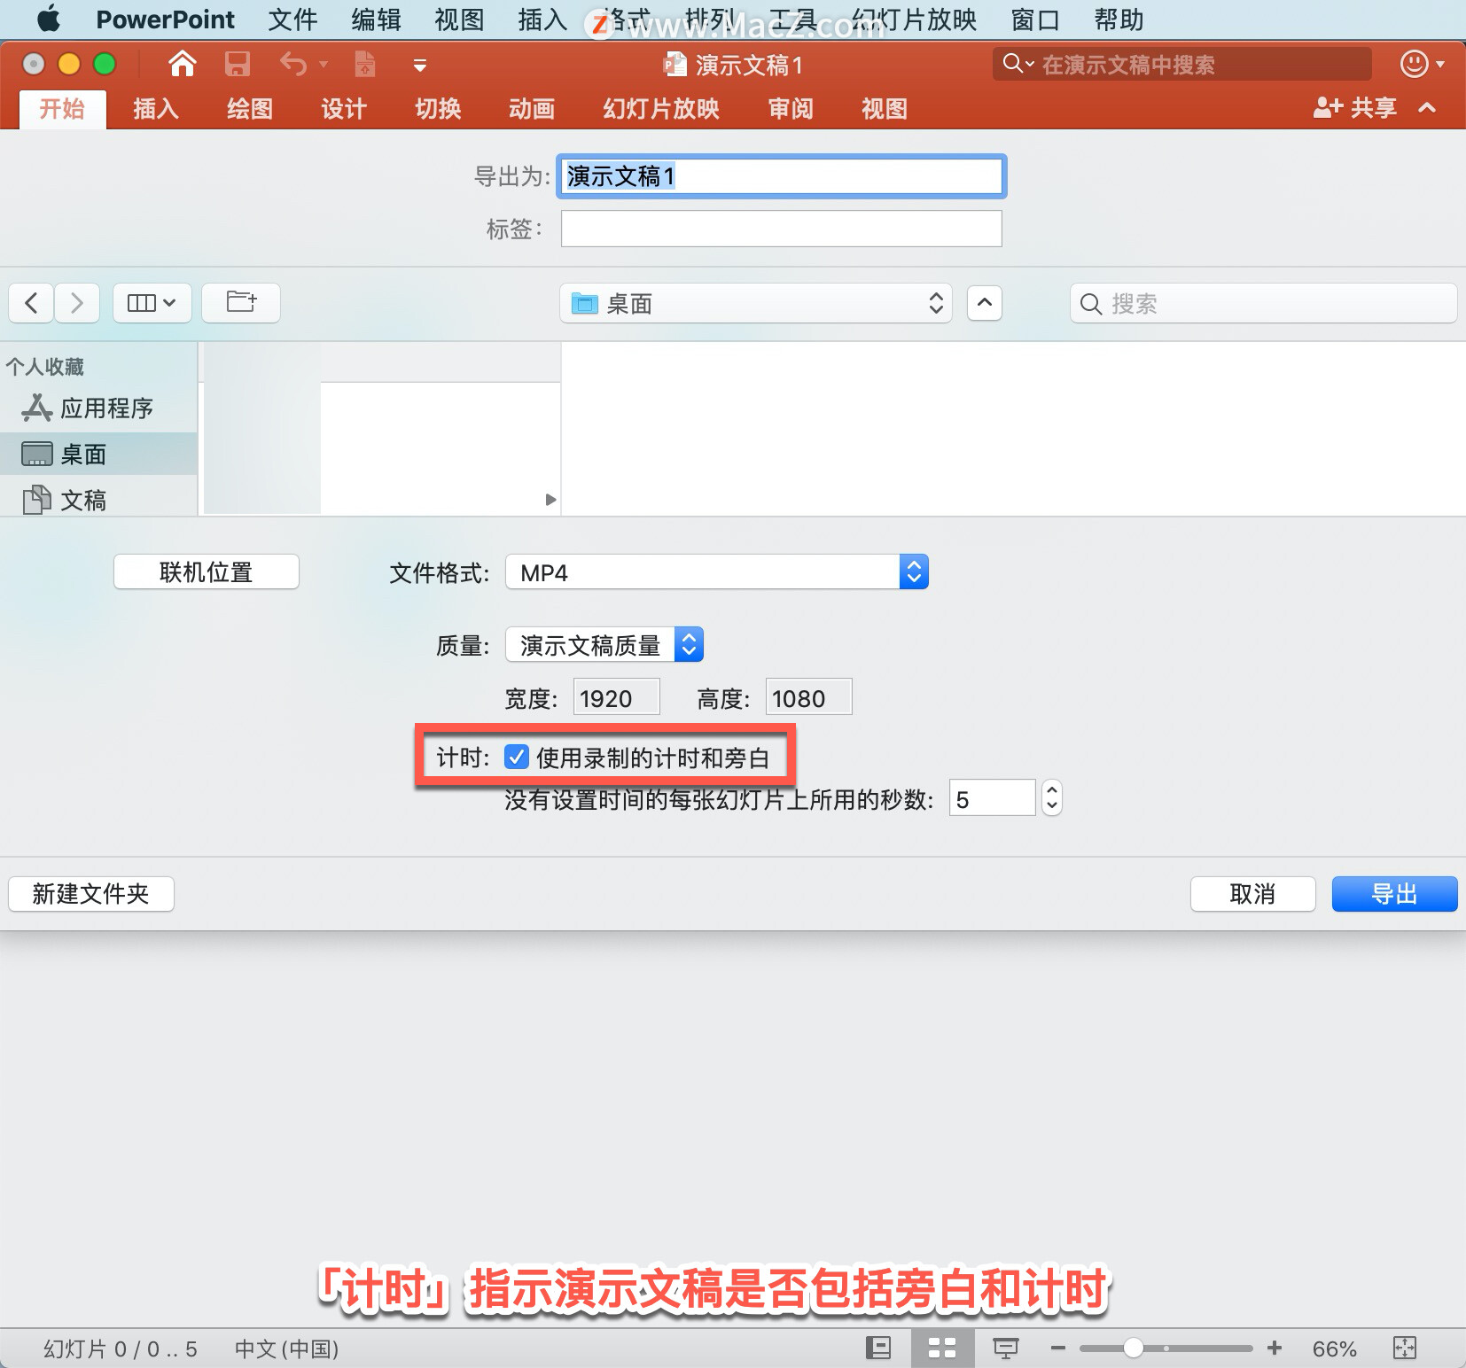This screenshot has width=1466, height=1368.
Task: Zoom out with the minus icon
Action: point(1057,1348)
